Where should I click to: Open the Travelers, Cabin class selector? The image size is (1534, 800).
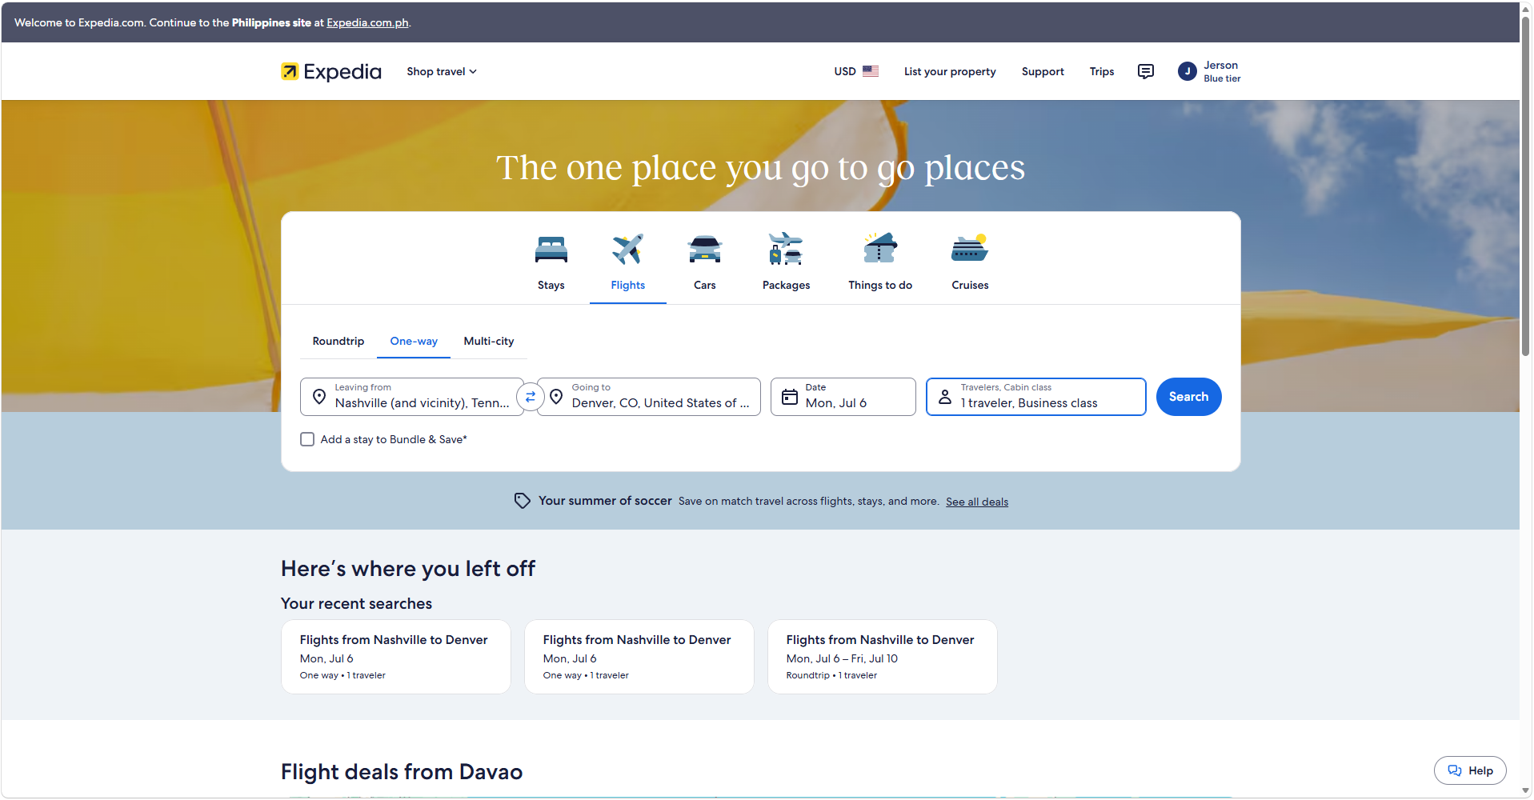1036,397
